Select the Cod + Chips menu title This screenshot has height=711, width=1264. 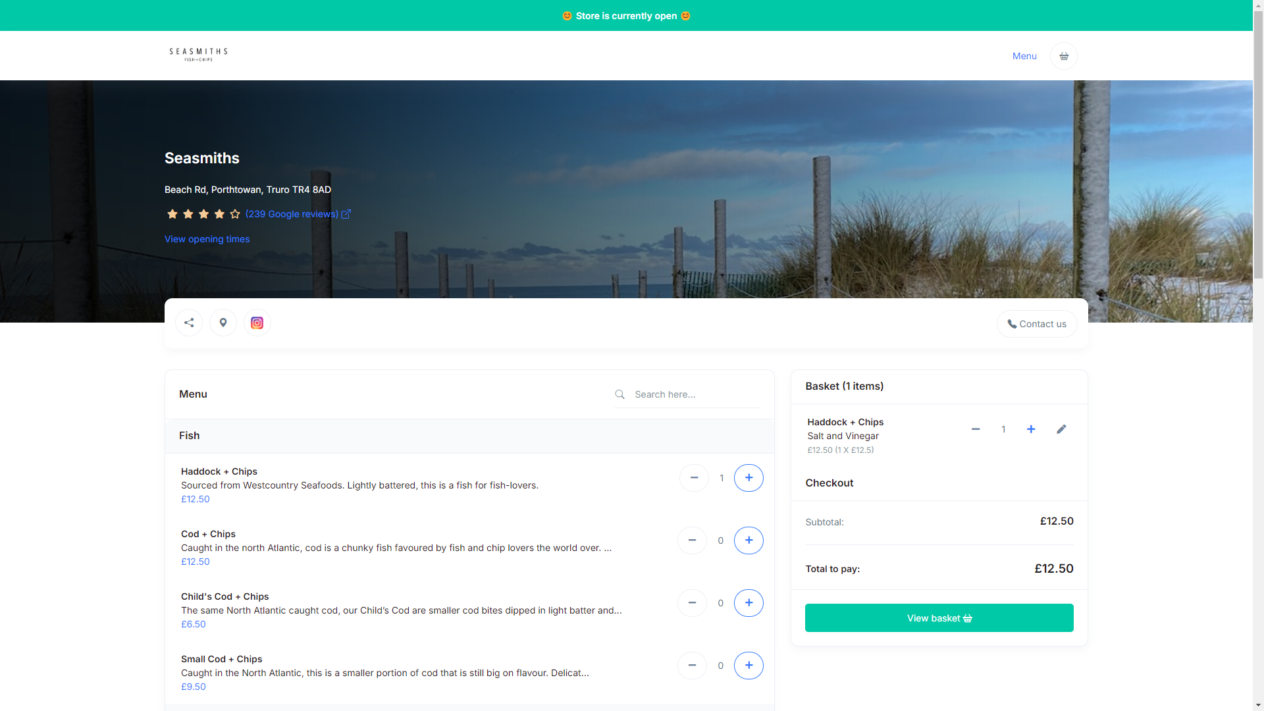(208, 534)
